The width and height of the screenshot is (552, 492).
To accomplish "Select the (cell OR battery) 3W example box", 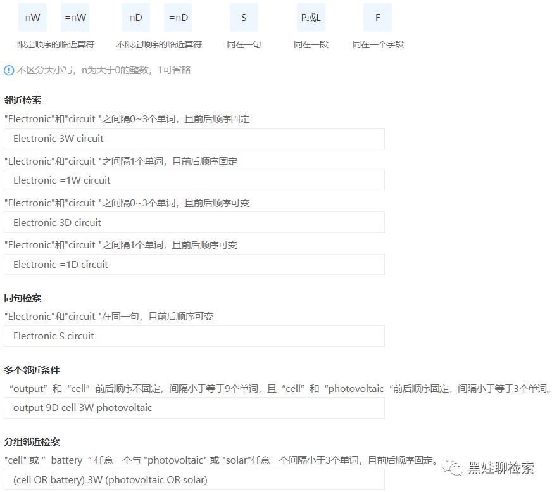I will (x=194, y=480).
